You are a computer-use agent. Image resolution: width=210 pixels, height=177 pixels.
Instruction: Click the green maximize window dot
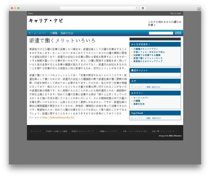click(x=18, y=8)
